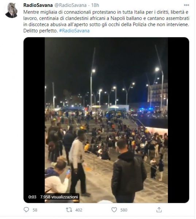Click the 402 retweets count
This screenshot has height=219, width=196.
click(x=79, y=210)
